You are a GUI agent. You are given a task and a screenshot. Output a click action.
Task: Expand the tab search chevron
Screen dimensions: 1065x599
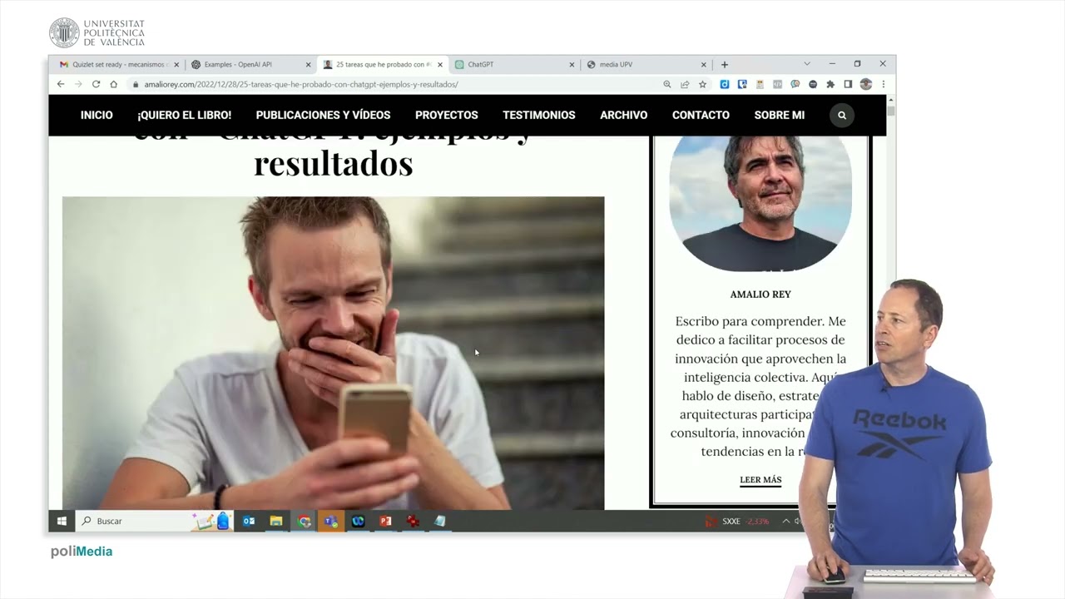point(806,64)
